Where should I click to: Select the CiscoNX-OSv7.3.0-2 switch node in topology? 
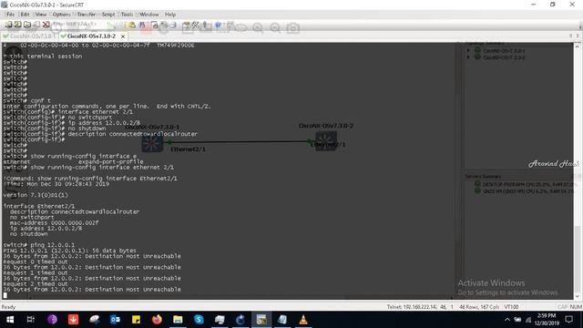[x=326, y=140]
